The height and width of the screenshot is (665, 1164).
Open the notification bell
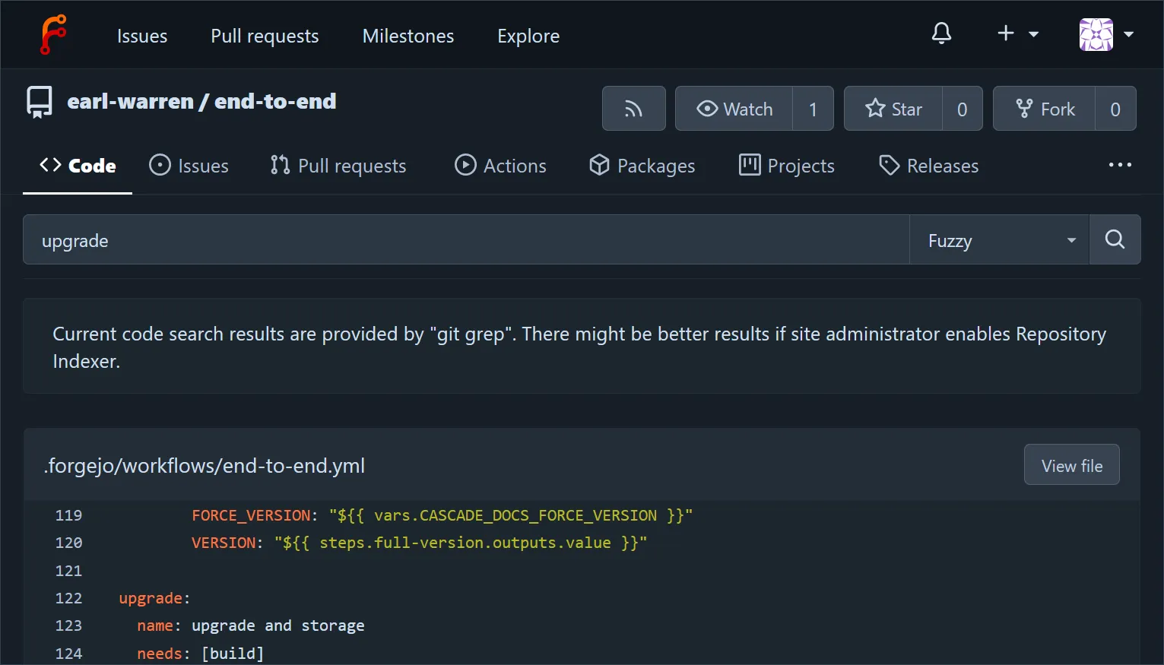(941, 33)
